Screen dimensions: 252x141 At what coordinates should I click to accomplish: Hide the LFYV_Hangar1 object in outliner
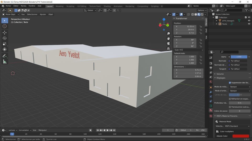pos(249,20)
